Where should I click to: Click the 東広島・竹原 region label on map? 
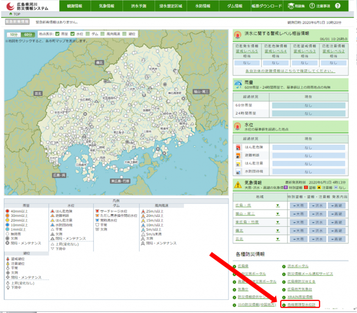click(120, 181)
